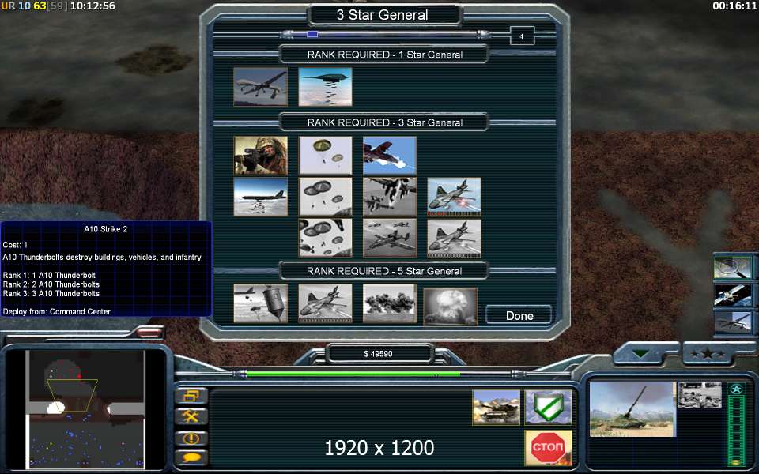Screen dimensions: 759x474
Task: Click the '3 Star General' title label
Action: coord(383,15)
